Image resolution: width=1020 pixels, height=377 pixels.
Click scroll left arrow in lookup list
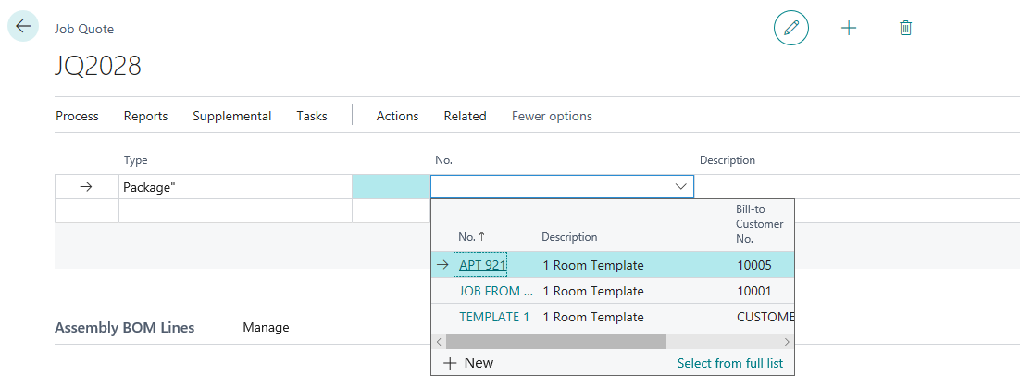click(x=440, y=342)
